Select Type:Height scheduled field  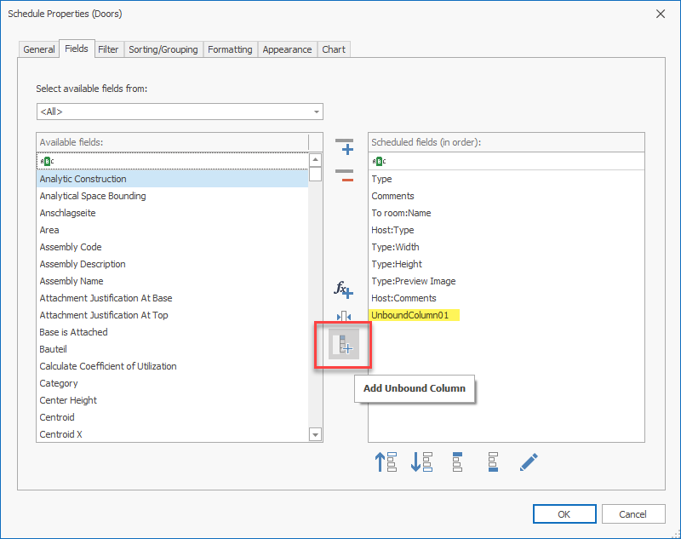point(506,264)
